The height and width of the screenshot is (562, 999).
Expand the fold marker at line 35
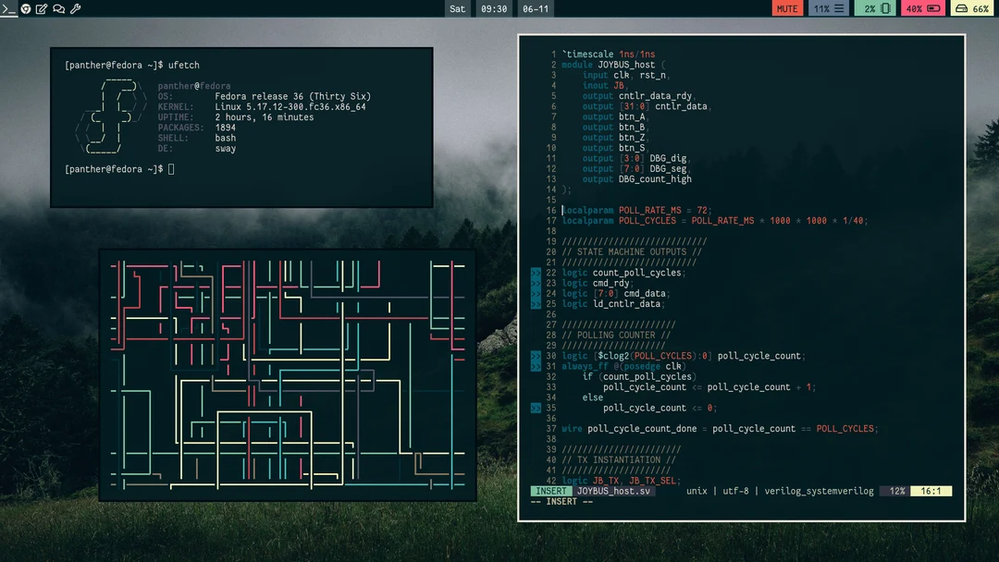[x=536, y=408]
